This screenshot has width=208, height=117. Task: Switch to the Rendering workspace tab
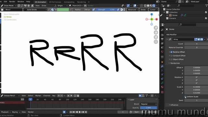pyautogui.click(x=82, y=2)
